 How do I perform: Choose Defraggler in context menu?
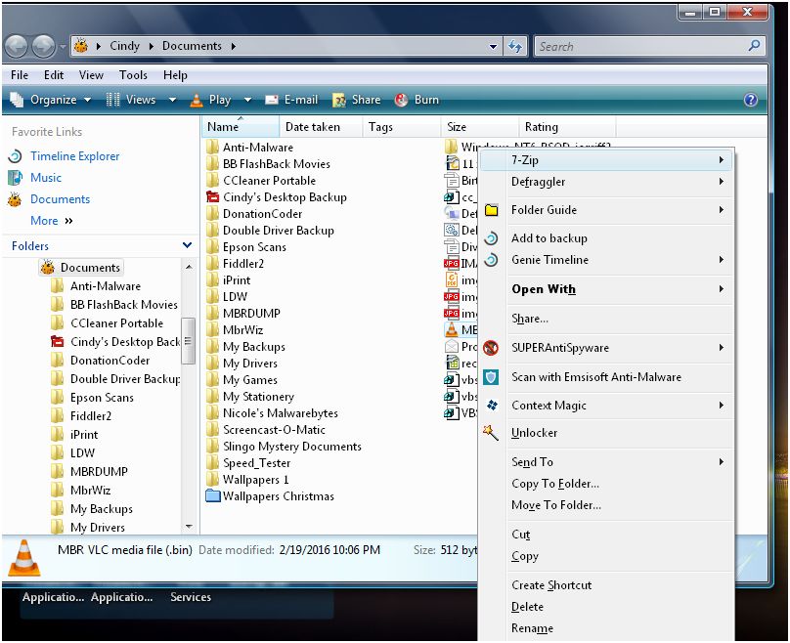point(606,182)
